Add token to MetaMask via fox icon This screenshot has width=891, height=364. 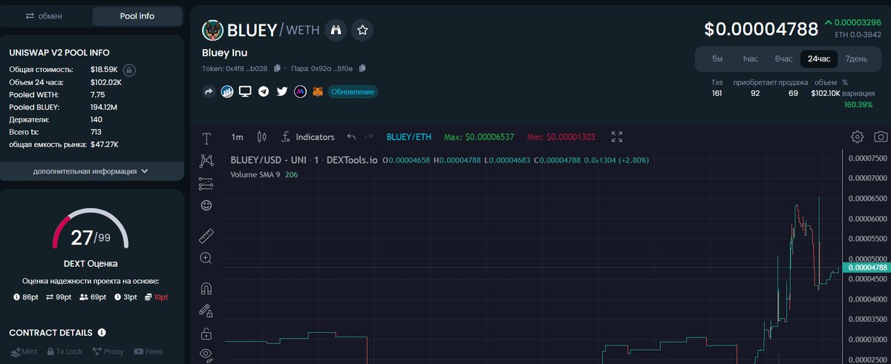coord(318,92)
